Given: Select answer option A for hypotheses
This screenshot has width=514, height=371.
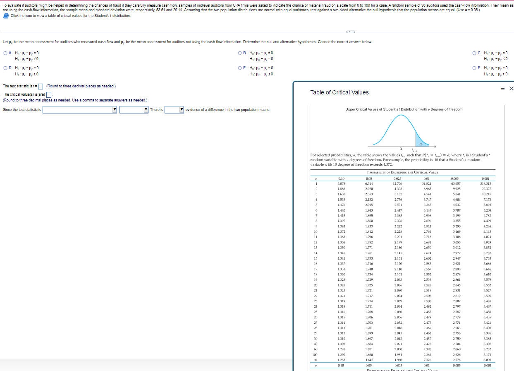Looking at the screenshot, I should coord(5,53).
